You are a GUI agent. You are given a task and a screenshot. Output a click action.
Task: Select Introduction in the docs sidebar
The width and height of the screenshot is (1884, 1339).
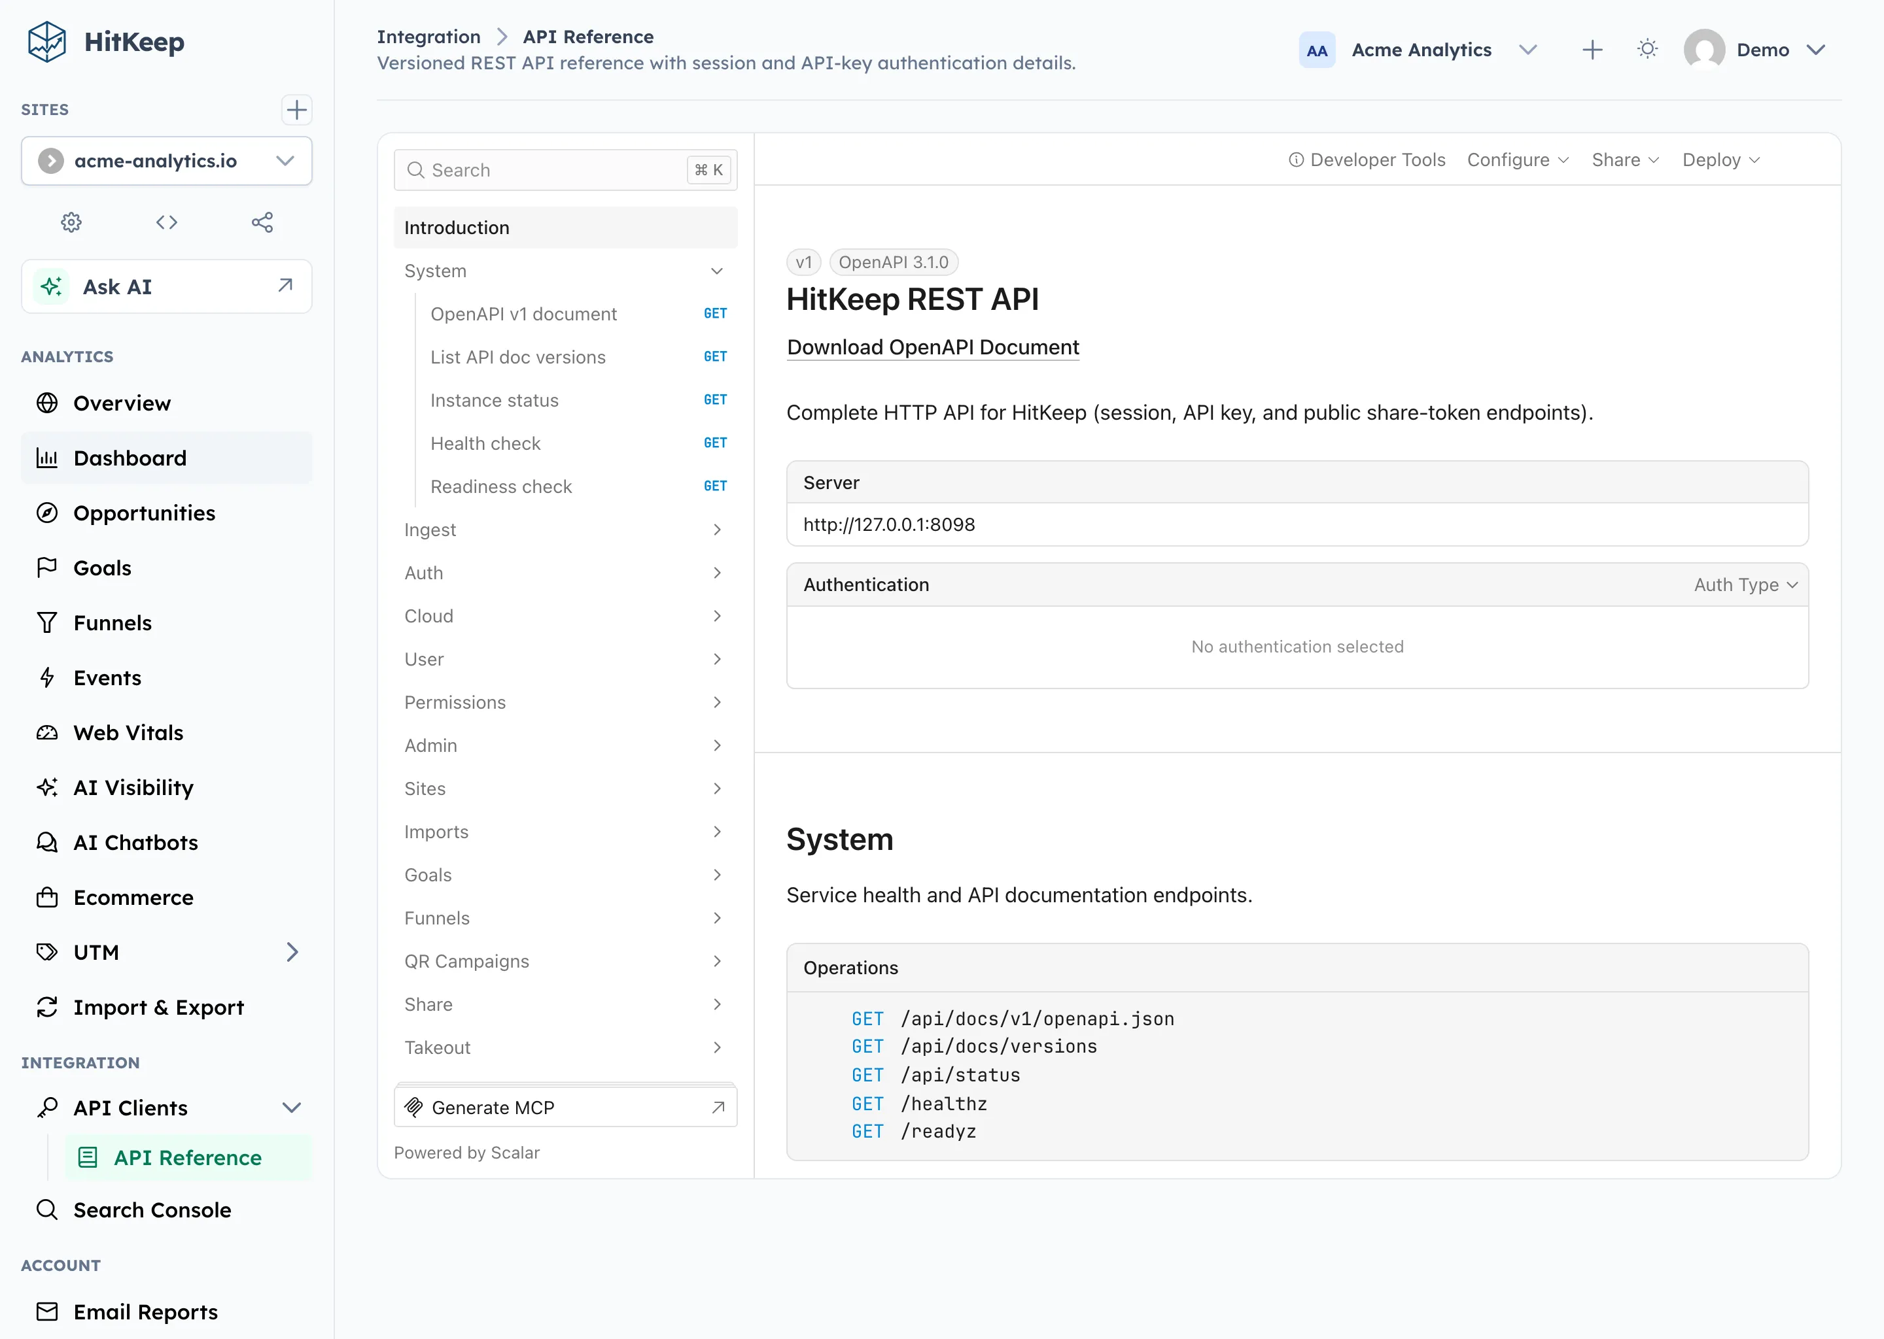tap(566, 228)
